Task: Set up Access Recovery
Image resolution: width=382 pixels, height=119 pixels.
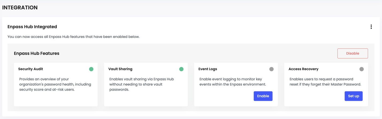Action: click(353, 96)
